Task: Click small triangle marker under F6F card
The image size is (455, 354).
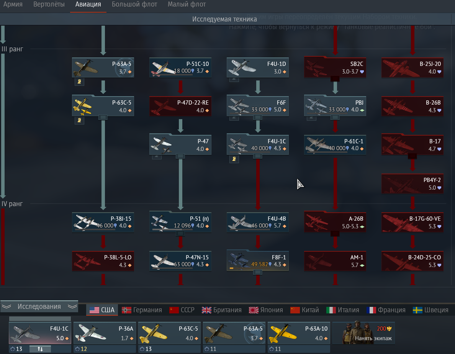Action: click(234, 118)
